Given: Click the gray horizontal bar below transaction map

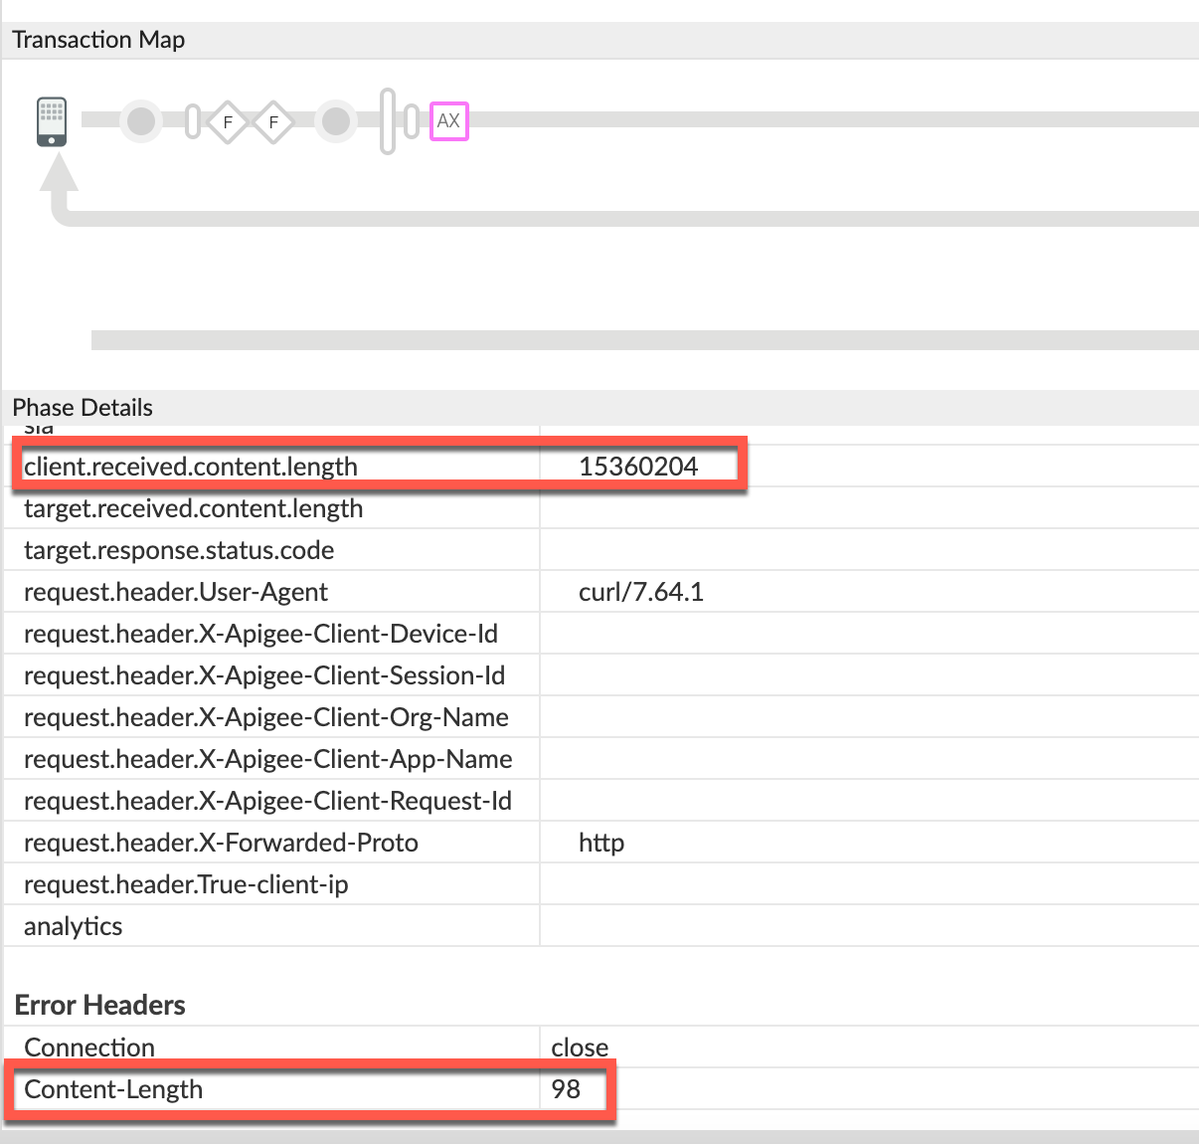Looking at the screenshot, I should pos(644,340).
